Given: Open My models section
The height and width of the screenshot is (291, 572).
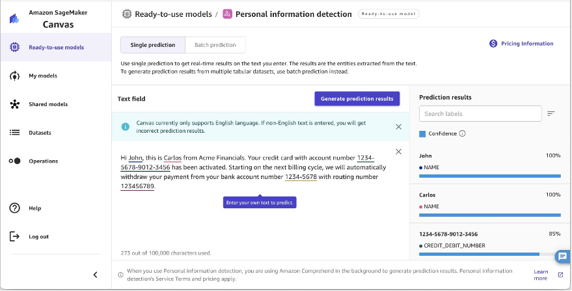Looking at the screenshot, I should click(43, 76).
